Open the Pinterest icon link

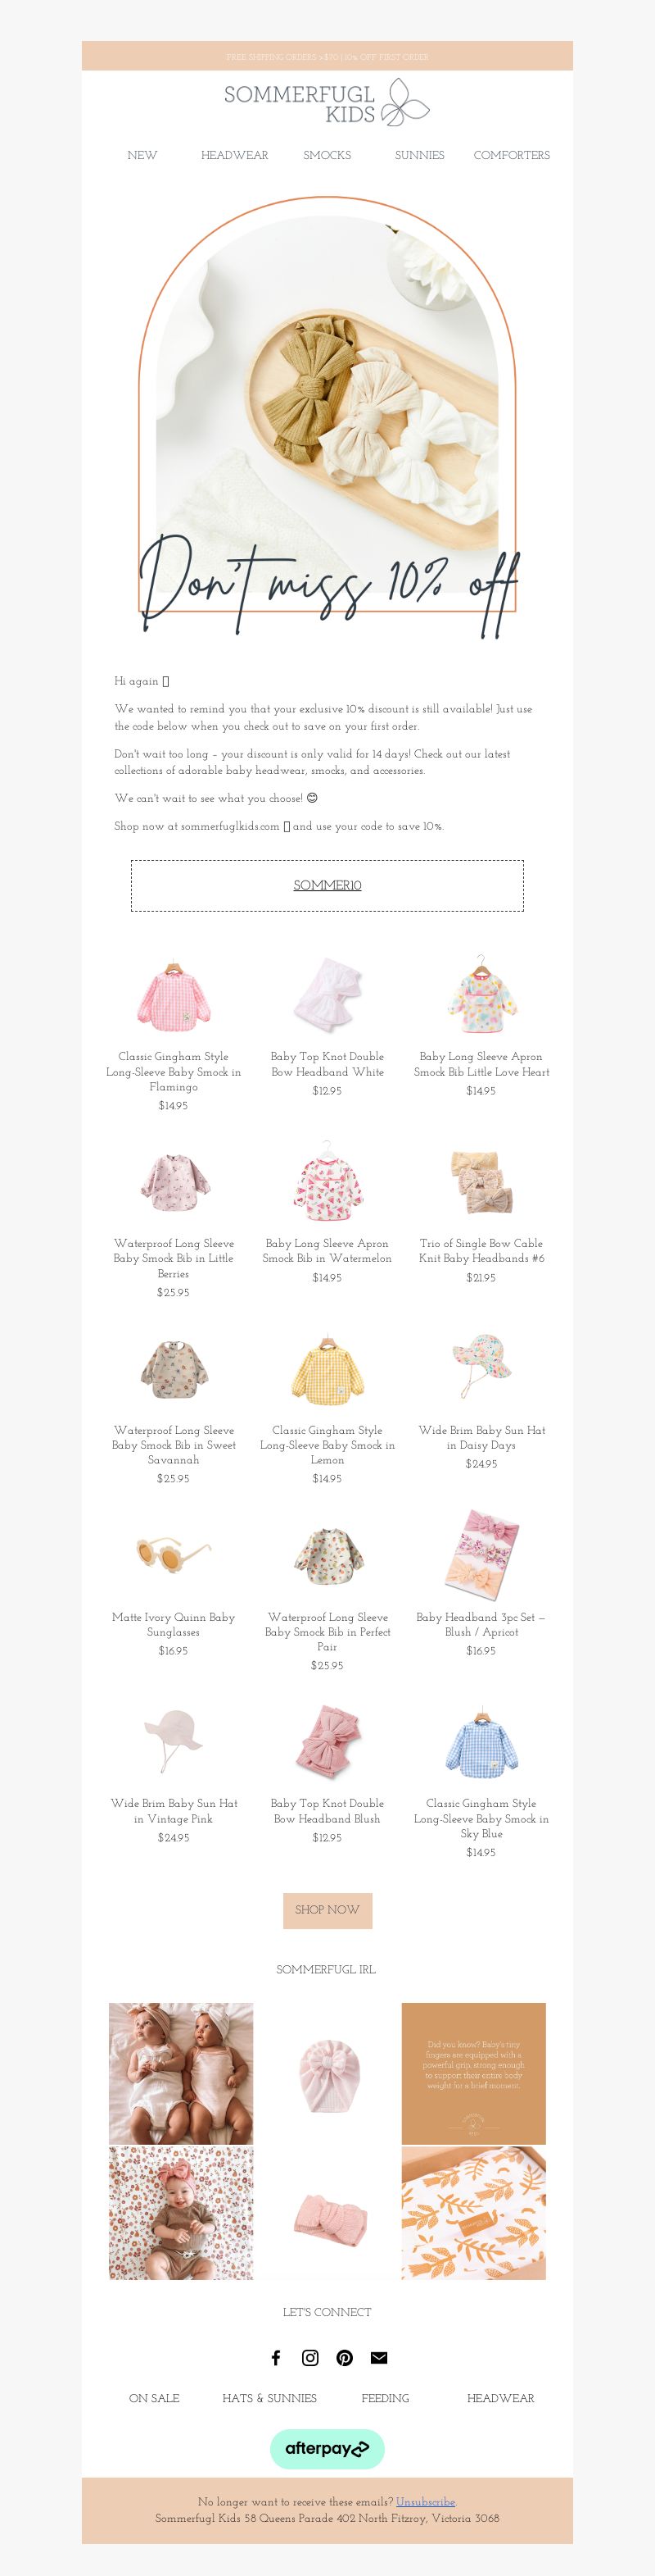click(x=345, y=2357)
